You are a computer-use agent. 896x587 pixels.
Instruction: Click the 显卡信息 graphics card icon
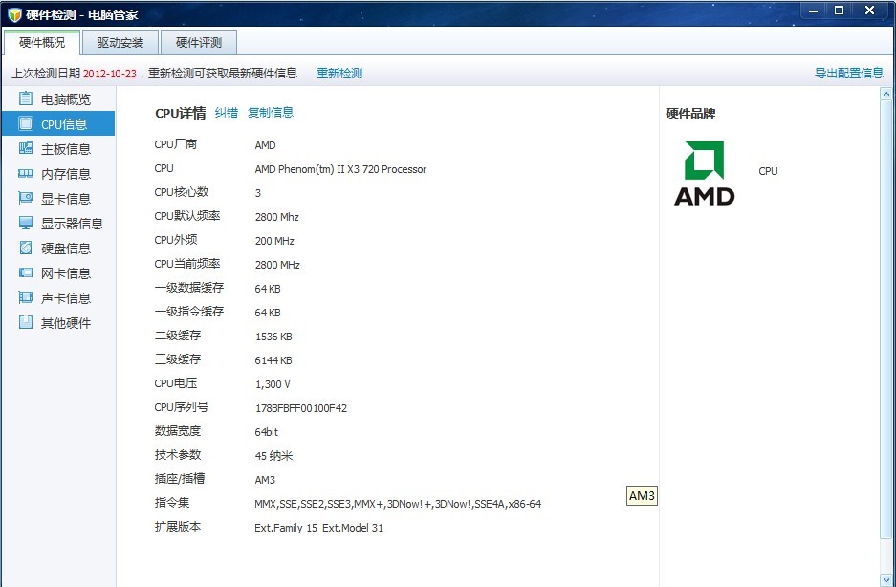click(x=26, y=198)
